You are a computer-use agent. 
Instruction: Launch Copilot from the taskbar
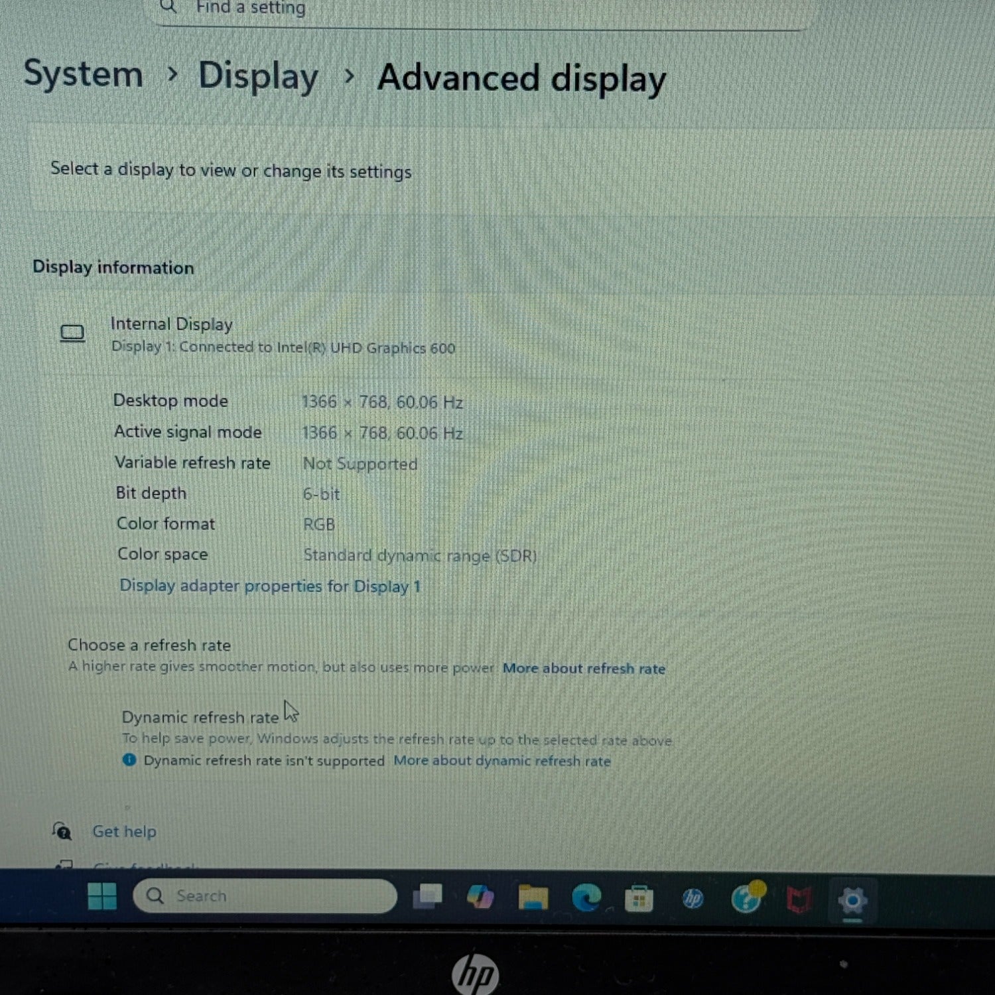pos(480,897)
